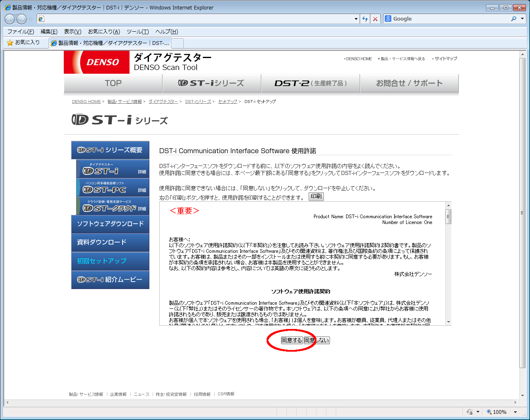Open the DST-i シリーズ概要 sidebar item
This screenshot has width=530, height=420.
110,150
